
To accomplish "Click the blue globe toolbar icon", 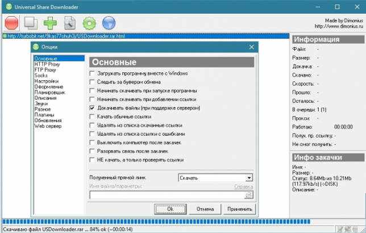I will click(x=109, y=23).
